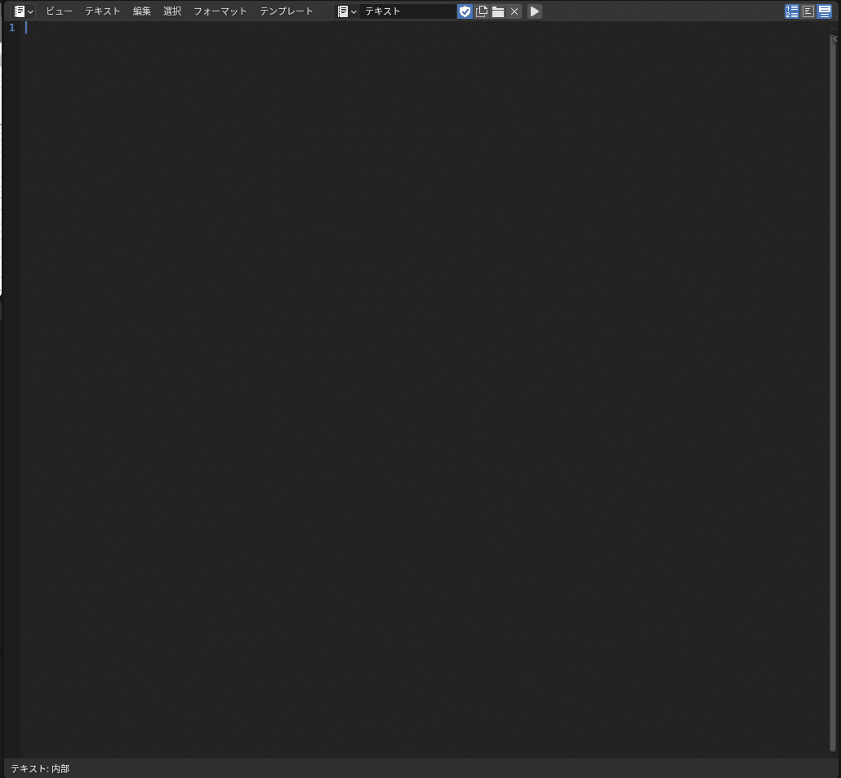The width and height of the screenshot is (841, 778).
Task: Open a text file folder icon
Action: coord(498,11)
